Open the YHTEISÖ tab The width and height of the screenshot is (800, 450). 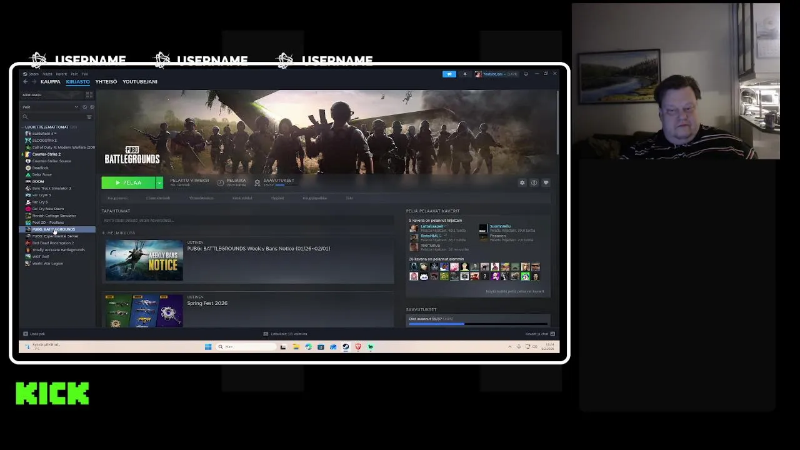coord(106,82)
